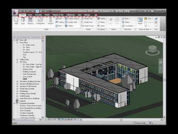178x134 pixels.
Task: Expand the Ceiling Plans node
Action: (x=17, y=60)
